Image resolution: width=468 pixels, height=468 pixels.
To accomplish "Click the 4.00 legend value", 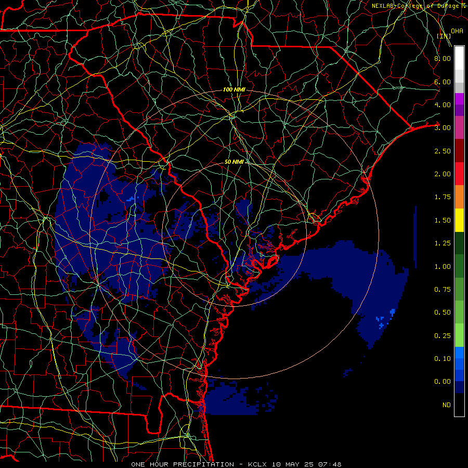I will click(x=443, y=105).
